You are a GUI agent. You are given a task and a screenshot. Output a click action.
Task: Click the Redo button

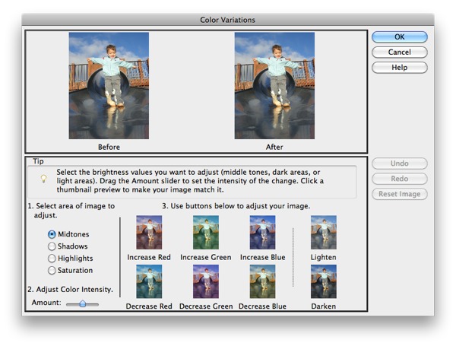pyautogui.click(x=400, y=179)
